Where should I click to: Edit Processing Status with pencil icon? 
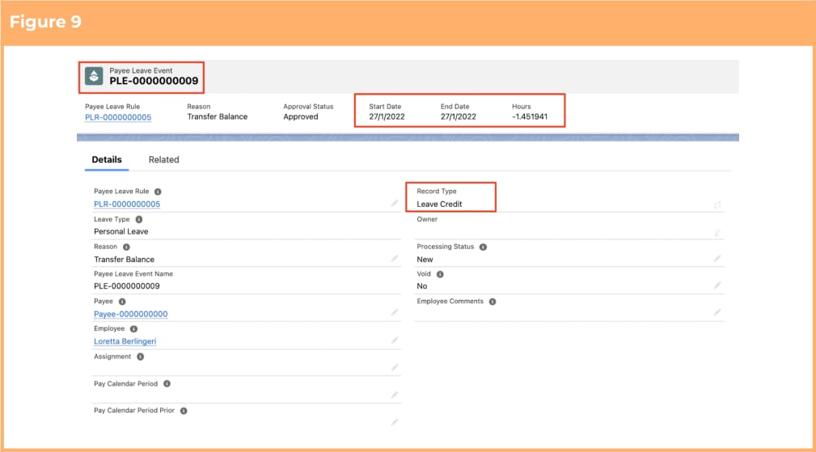click(x=717, y=259)
